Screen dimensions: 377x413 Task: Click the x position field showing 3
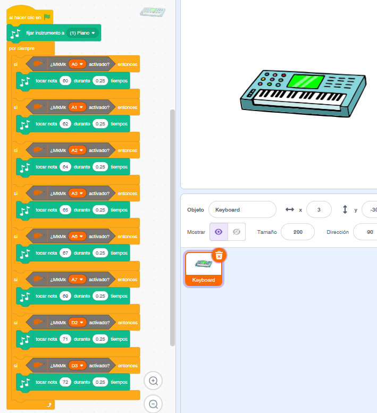[319, 209]
